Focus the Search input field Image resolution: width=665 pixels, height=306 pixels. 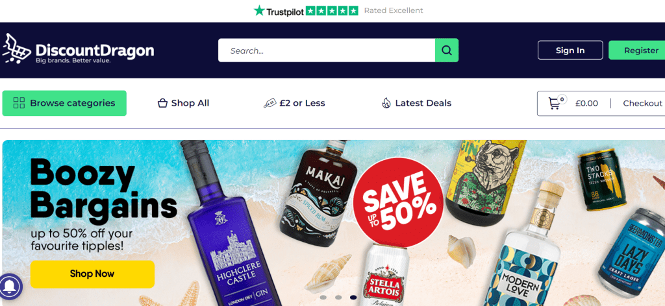(327, 51)
